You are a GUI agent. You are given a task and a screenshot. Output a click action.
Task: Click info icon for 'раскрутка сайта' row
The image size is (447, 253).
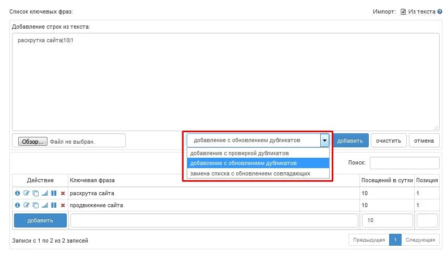tap(17, 193)
